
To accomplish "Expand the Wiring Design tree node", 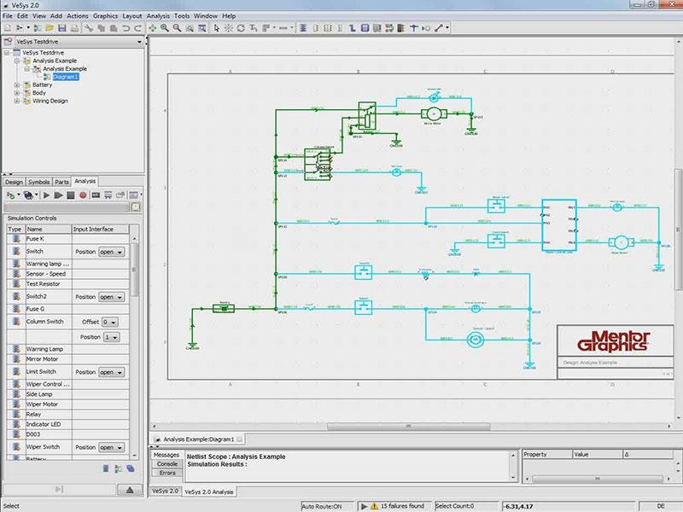I will click(18, 101).
